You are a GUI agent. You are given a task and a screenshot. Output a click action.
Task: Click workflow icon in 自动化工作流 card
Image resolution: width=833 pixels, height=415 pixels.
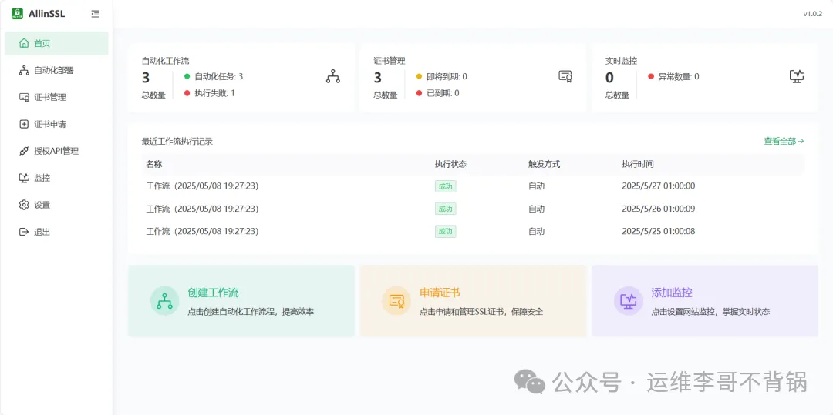pos(332,76)
